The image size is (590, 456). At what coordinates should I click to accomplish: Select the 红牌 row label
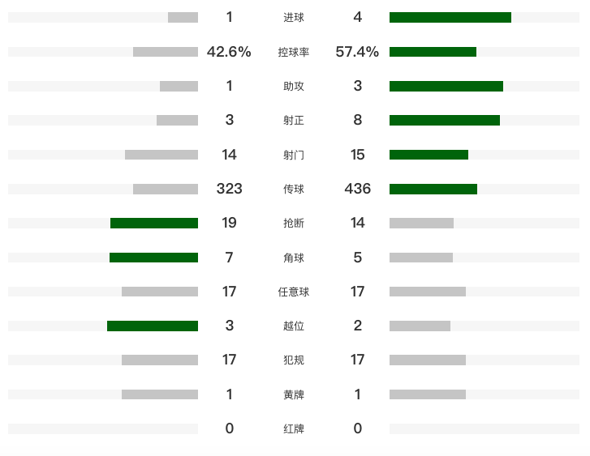click(x=294, y=428)
